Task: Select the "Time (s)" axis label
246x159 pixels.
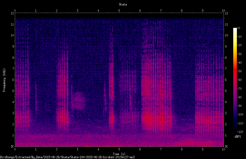Action: point(119,154)
